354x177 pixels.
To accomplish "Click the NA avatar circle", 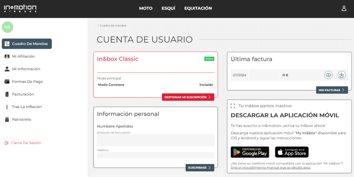I will tap(7, 27).
